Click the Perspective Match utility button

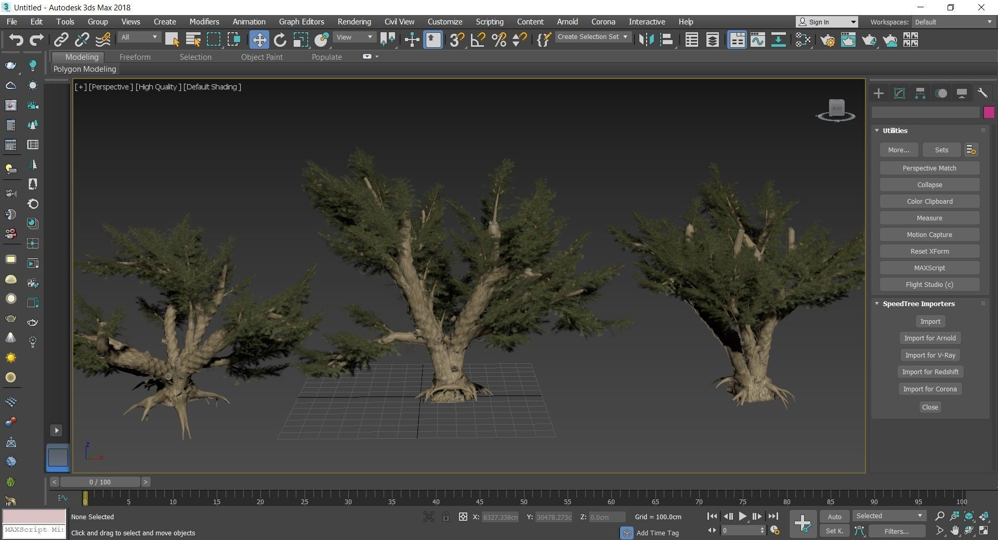tap(929, 168)
